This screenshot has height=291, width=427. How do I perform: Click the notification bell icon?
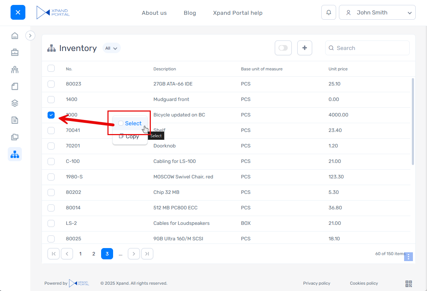(328, 13)
